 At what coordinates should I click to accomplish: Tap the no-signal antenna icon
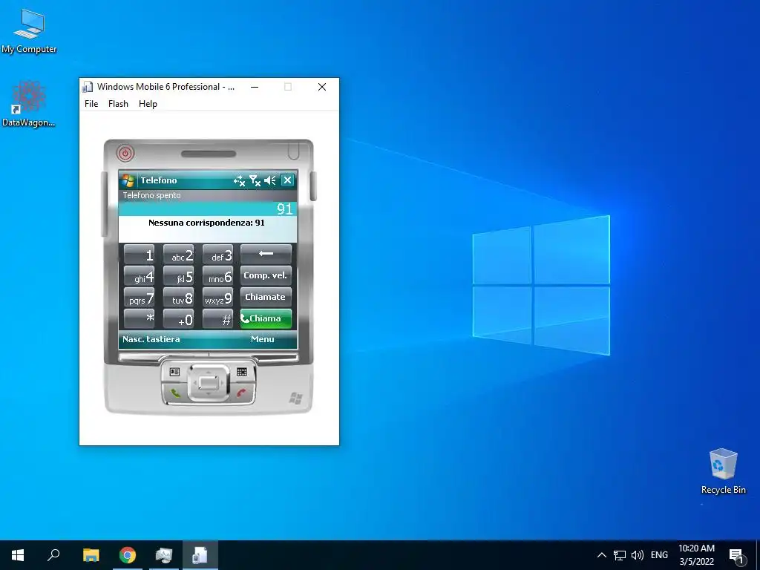coord(255,181)
